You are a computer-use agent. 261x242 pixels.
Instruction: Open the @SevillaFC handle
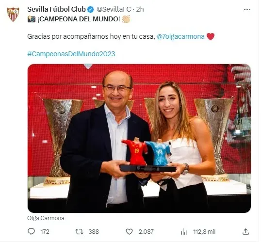[x=114, y=9]
